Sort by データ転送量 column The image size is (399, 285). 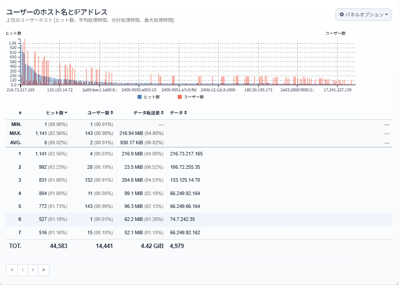(x=148, y=113)
